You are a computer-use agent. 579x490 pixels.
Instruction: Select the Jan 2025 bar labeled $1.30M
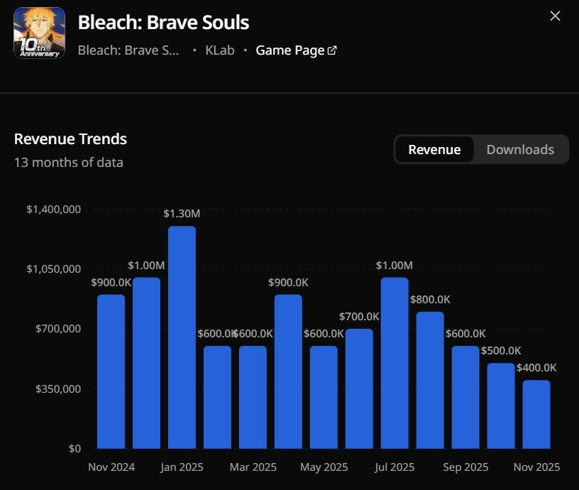[x=182, y=337]
